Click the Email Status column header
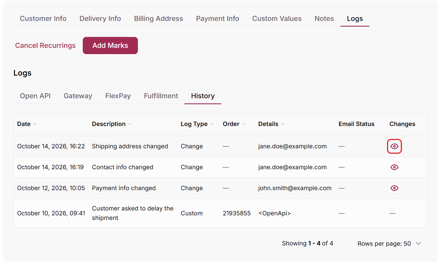The height and width of the screenshot is (262, 441). click(x=356, y=124)
